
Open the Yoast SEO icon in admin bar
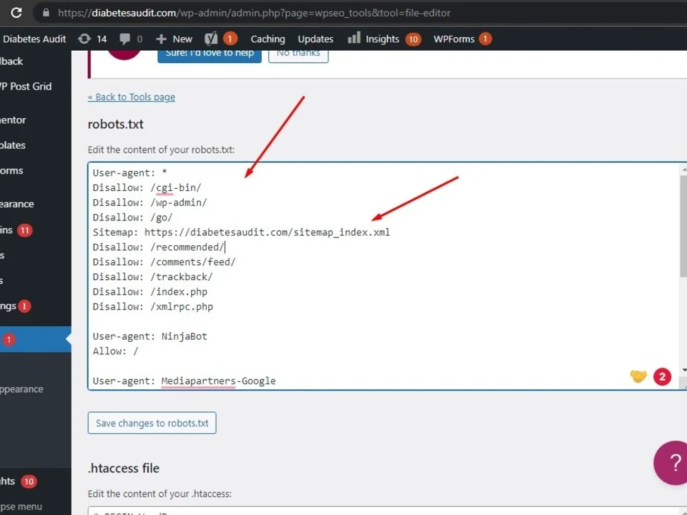pos(211,39)
